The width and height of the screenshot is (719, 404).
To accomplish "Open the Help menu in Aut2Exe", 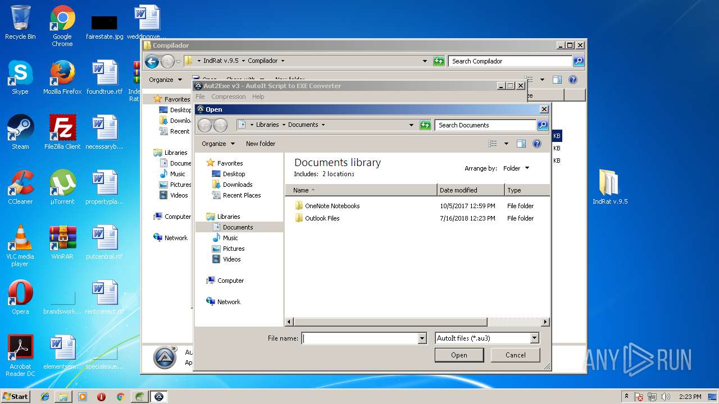I will click(258, 97).
